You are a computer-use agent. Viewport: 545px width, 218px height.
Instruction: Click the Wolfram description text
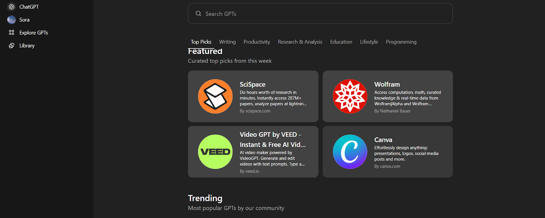(x=408, y=98)
